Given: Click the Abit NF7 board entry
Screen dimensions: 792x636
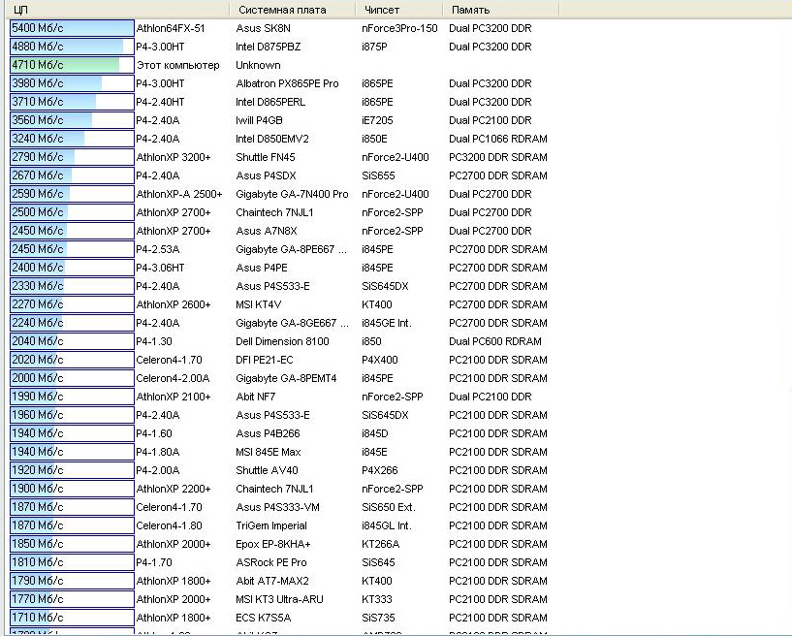Looking at the screenshot, I should (256, 397).
